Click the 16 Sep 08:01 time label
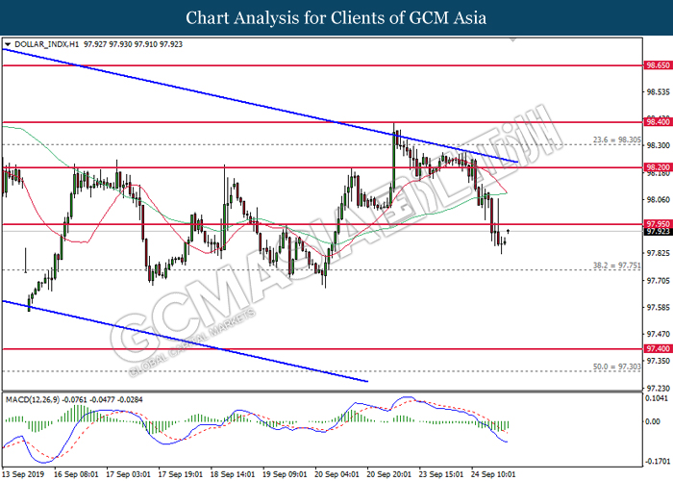The height and width of the screenshot is (481, 673). click(x=76, y=474)
